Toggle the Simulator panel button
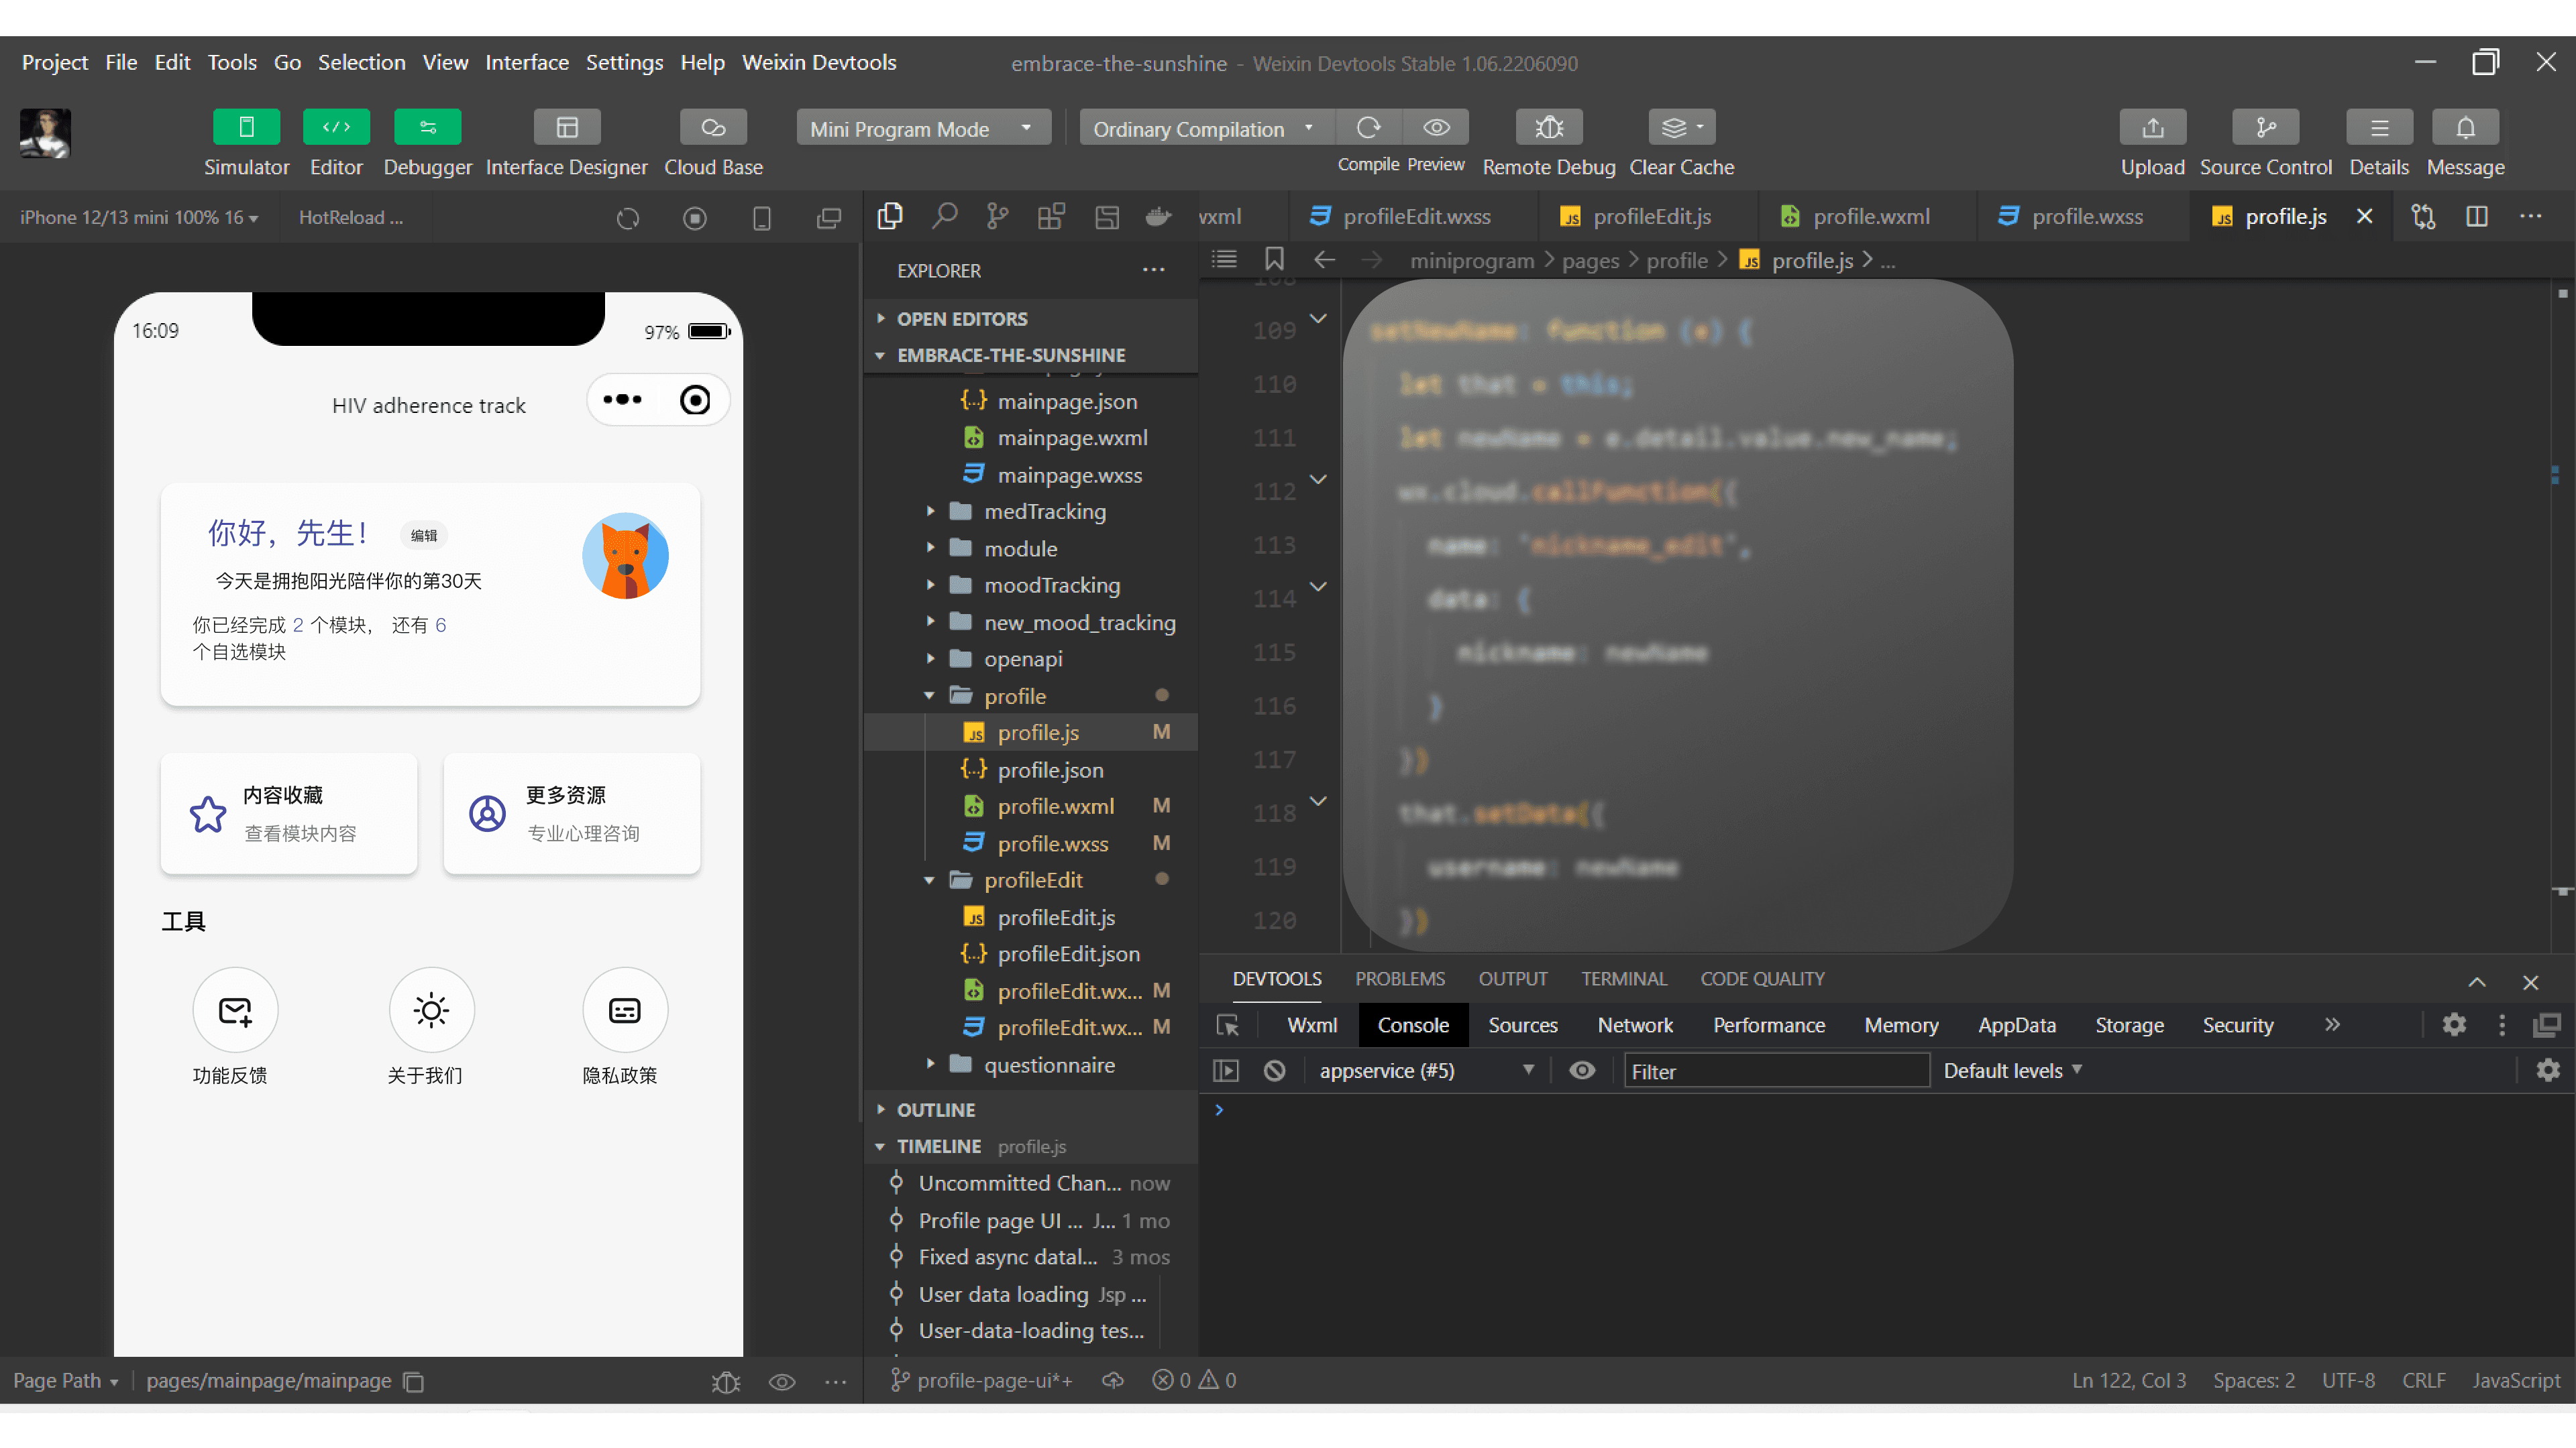Screen dimensions: 2576x1448 pos(246,127)
